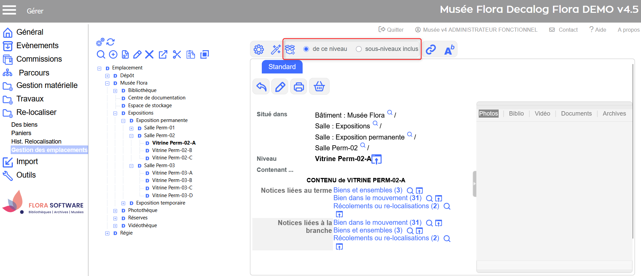Collapse the Salle Perm-03 node
This screenshot has width=641, height=276.
pos(131,166)
